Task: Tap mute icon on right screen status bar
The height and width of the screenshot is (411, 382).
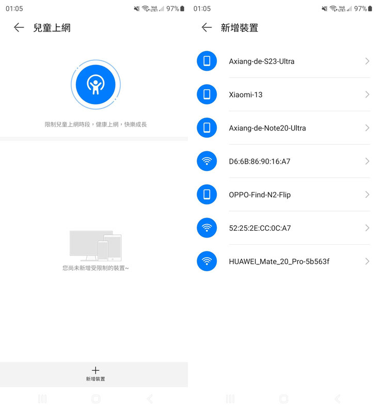Action: (x=325, y=9)
